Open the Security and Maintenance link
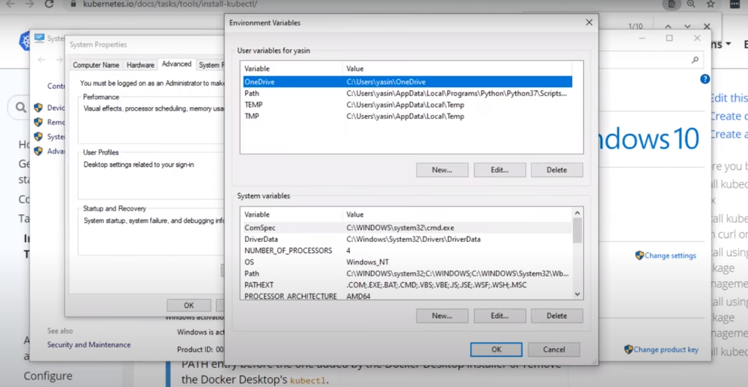 pos(89,345)
